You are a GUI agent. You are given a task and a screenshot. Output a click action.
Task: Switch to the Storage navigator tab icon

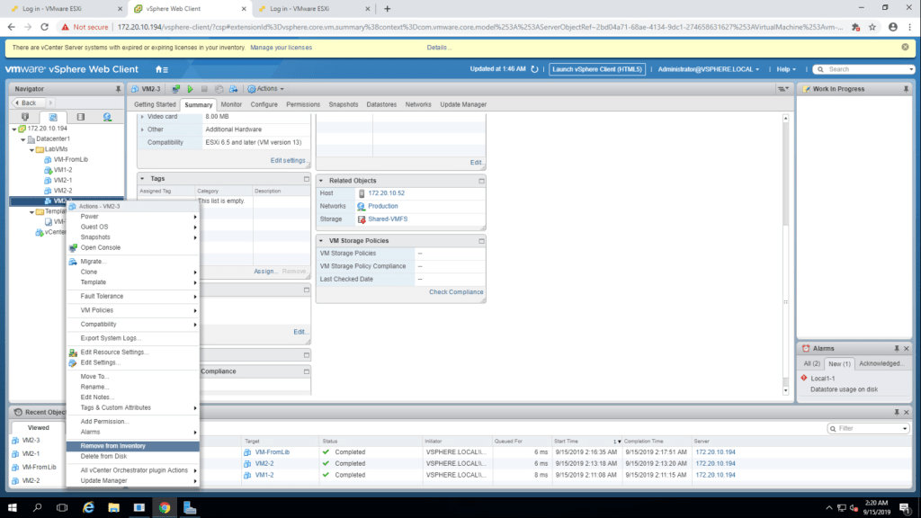tap(80, 117)
